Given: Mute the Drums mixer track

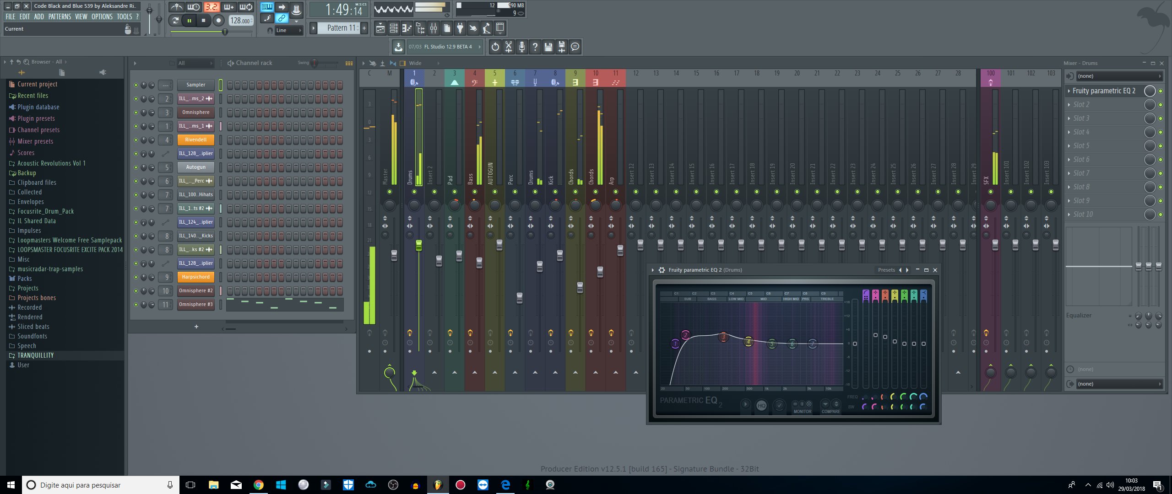Looking at the screenshot, I should (414, 192).
